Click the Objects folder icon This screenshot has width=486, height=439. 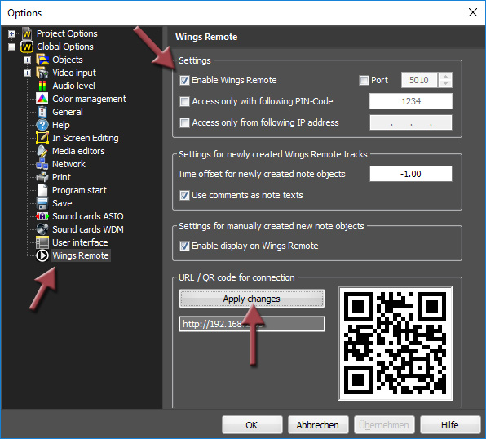42,60
